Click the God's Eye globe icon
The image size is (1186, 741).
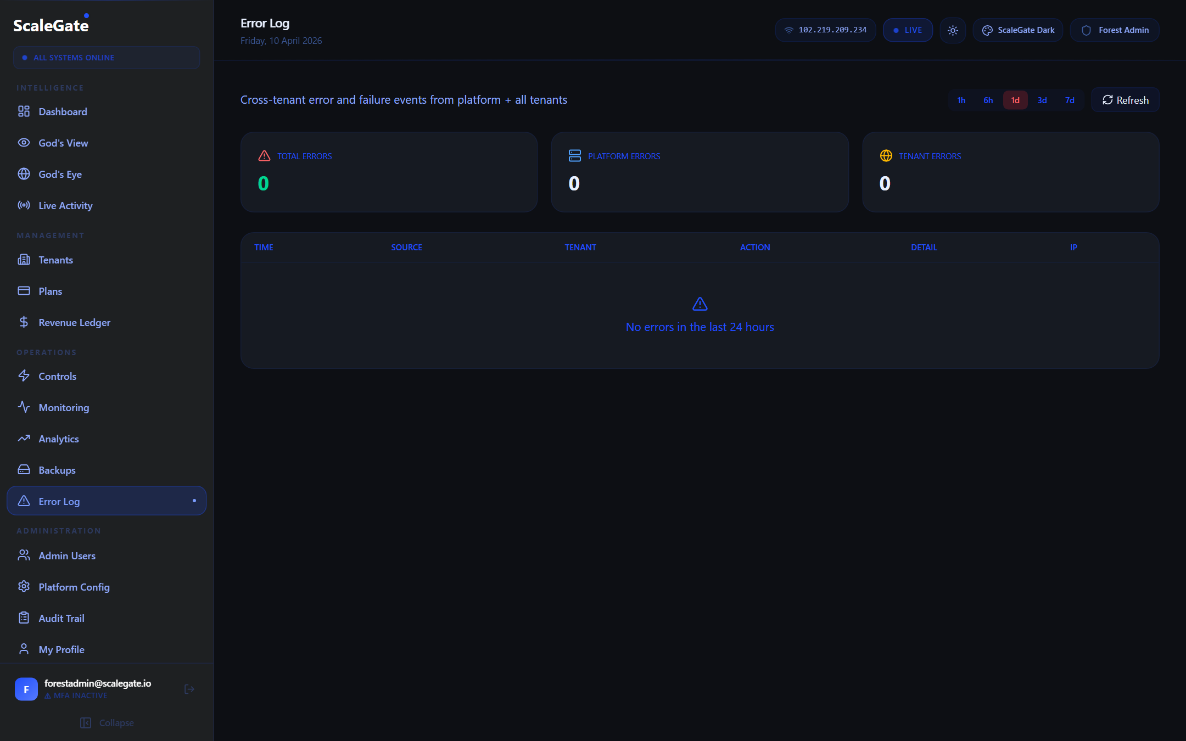24,174
